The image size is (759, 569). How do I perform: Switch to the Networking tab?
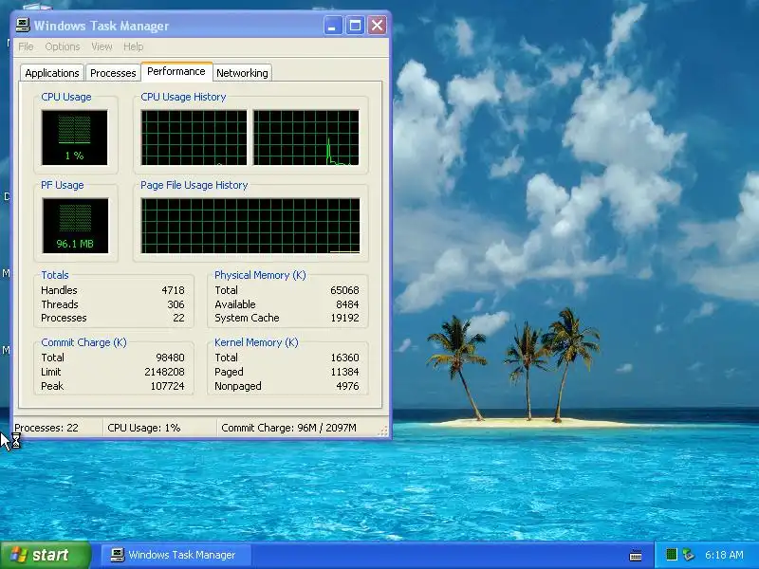(x=242, y=73)
